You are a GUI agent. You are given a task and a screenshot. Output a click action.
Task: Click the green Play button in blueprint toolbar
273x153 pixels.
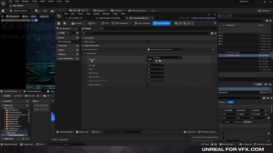click(x=176, y=23)
